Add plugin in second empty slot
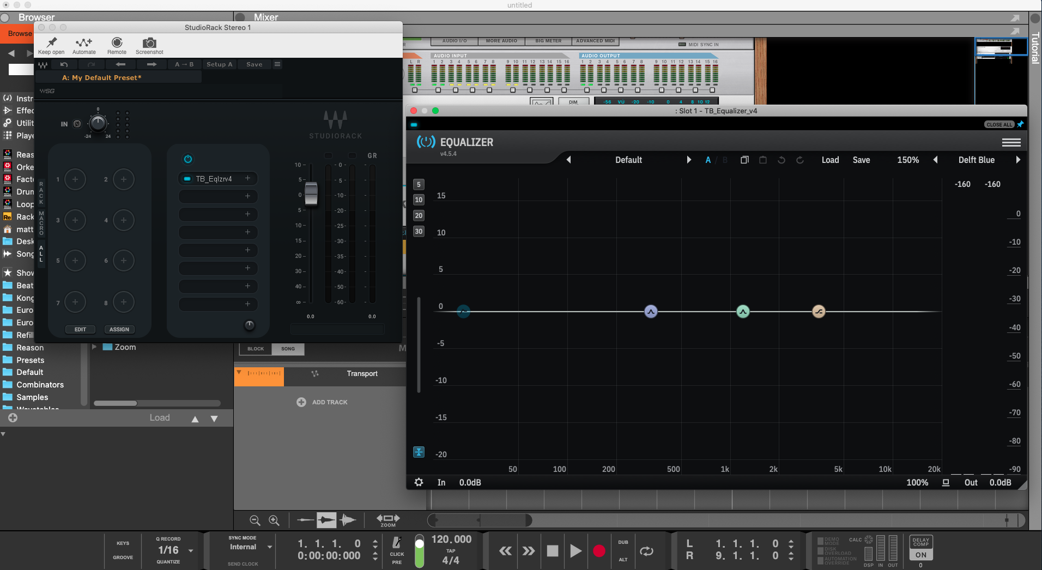The image size is (1042, 570). (x=247, y=214)
